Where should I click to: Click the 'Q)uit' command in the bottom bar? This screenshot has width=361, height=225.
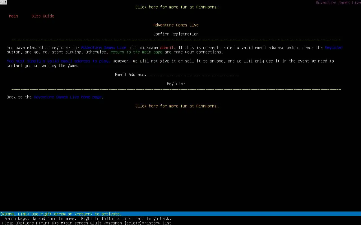tap(96, 223)
